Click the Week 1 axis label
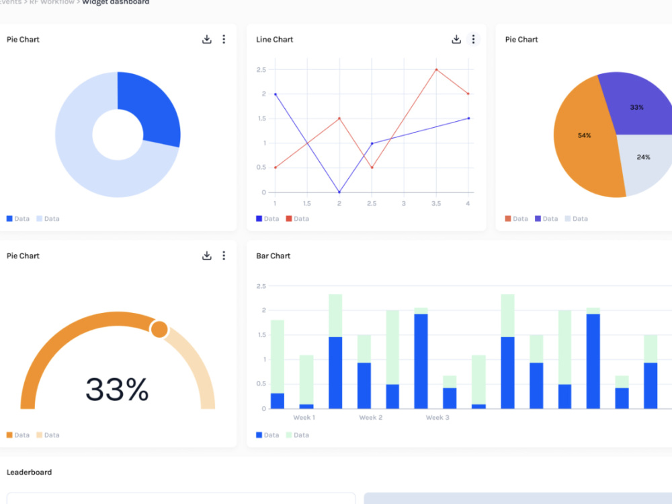Image resolution: width=672 pixels, height=504 pixels. 304,417
